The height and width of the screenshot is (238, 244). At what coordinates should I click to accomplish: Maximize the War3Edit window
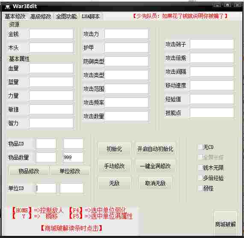pyautogui.click(x=227, y=5)
